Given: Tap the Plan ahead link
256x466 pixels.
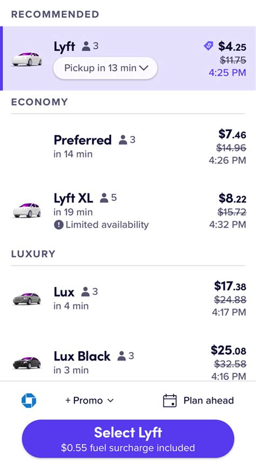Looking at the screenshot, I should 208,401.
